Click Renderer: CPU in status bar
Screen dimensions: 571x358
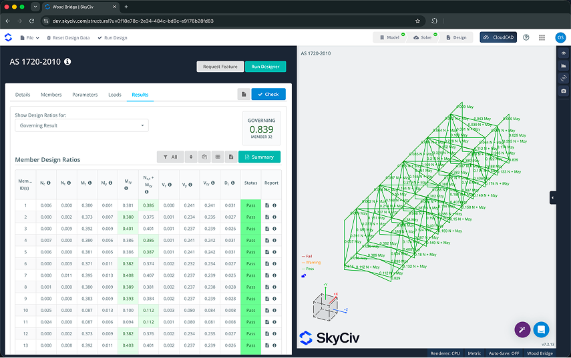coord(445,353)
